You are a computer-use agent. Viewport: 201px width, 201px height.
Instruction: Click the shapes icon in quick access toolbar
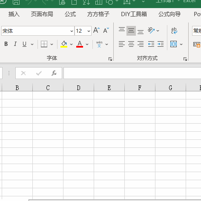tap(109, 2)
